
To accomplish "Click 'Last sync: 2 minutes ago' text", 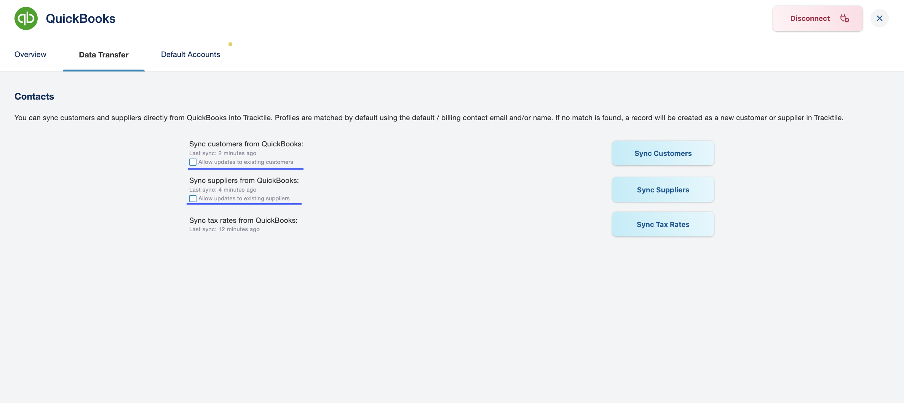I will point(223,153).
